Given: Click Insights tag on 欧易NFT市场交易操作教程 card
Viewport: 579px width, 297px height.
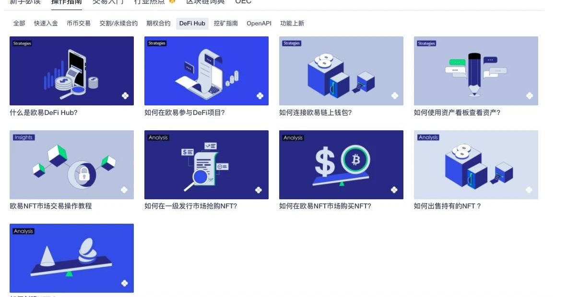Looking at the screenshot, I should pyautogui.click(x=24, y=137).
